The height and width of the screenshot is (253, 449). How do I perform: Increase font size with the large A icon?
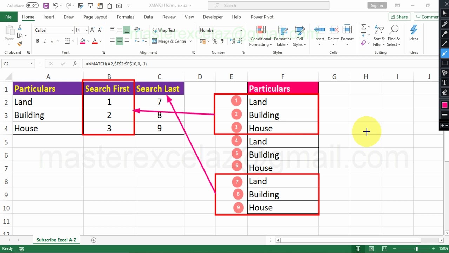93,30
